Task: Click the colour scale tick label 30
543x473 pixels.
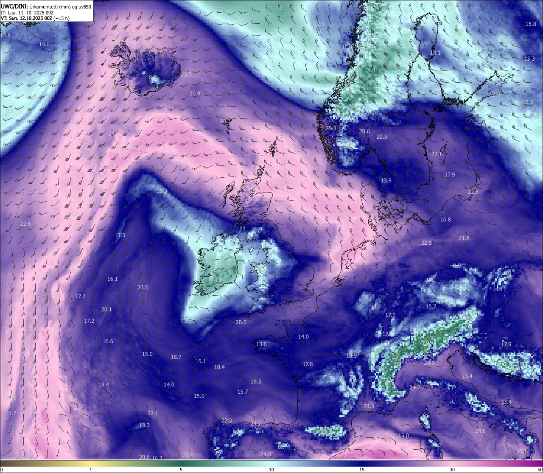Action: (452, 470)
